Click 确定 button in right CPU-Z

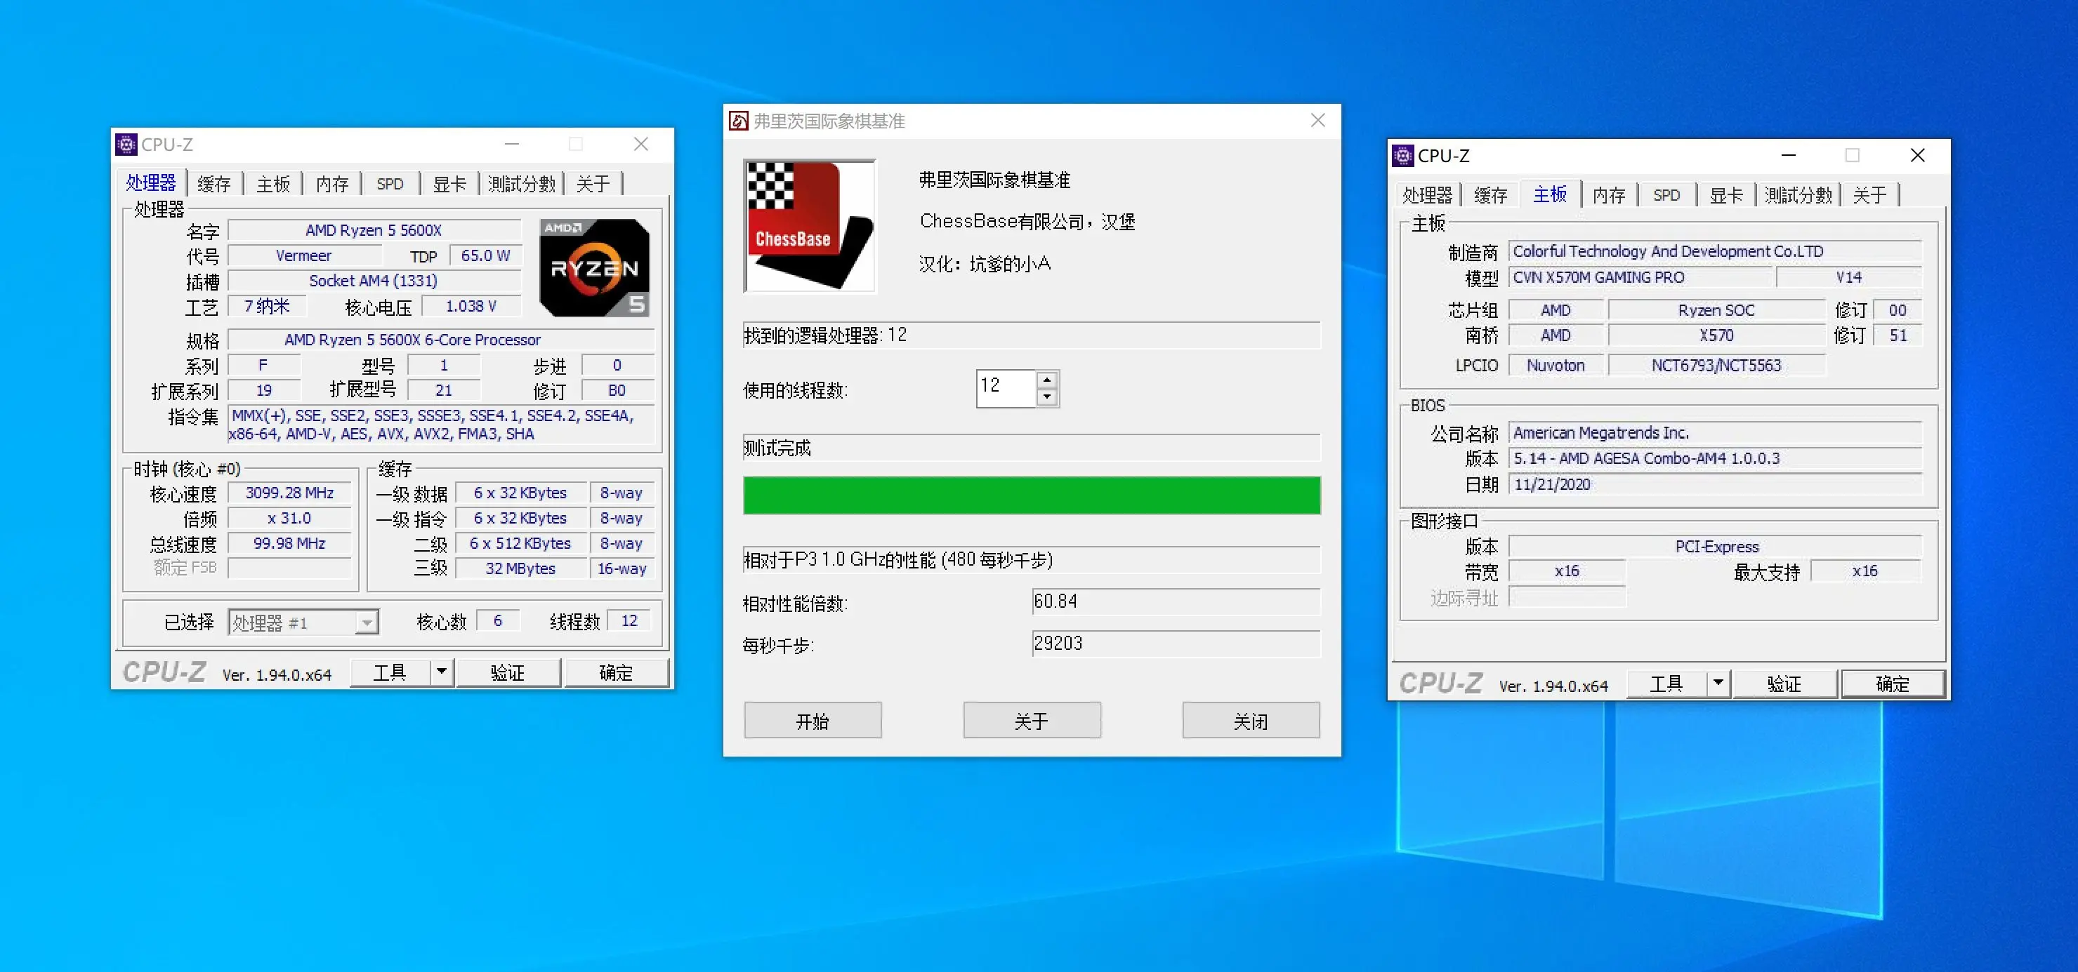pyautogui.click(x=1893, y=683)
